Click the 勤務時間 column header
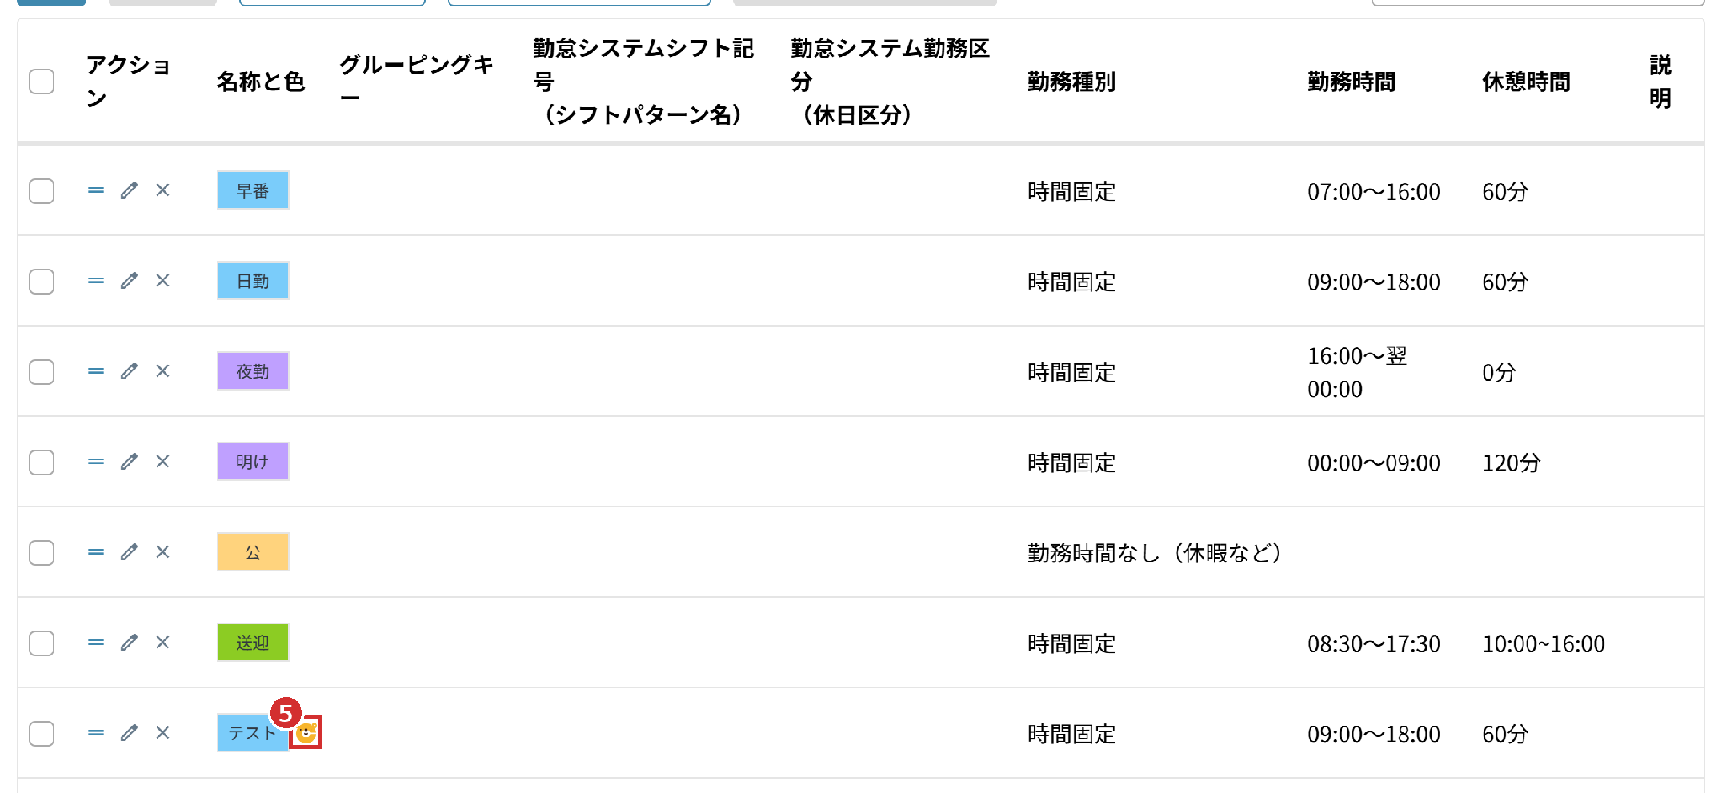 1351,82
